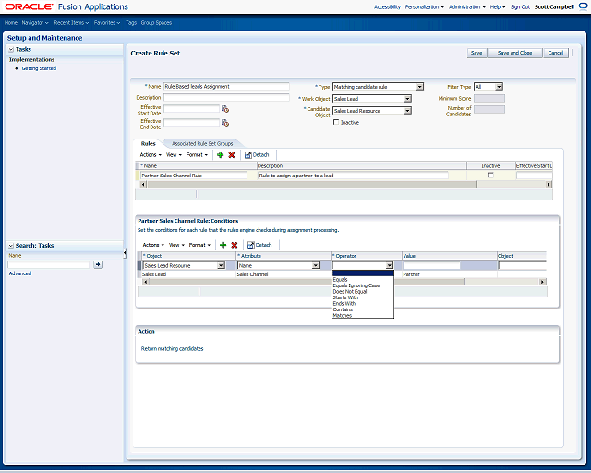The height and width of the screenshot is (473, 591).
Task: Open Group Spaces link
Action: tap(156, 22)
